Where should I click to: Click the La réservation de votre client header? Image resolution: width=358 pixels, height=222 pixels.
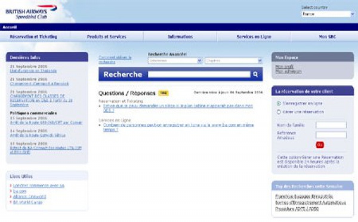click(313, 91)
